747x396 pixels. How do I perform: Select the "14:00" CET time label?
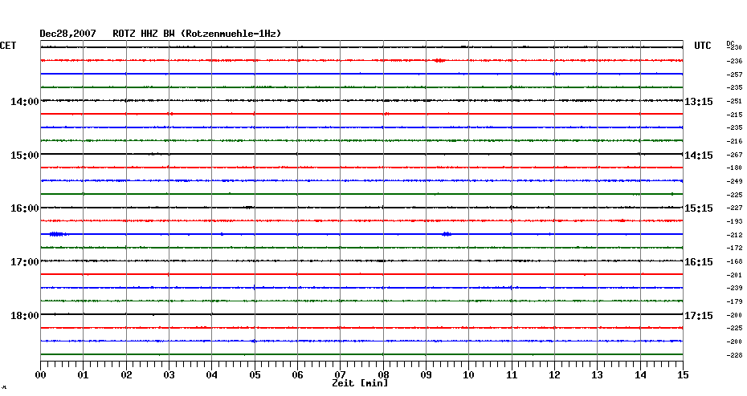coord(25,102)
